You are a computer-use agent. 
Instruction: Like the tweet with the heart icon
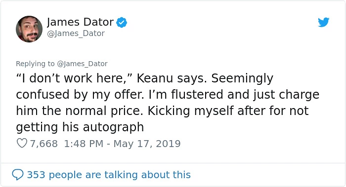tap(22, 143)
